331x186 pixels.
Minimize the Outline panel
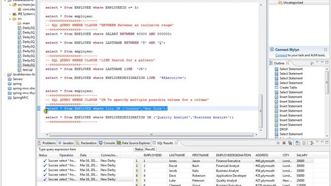coord(322,63)
